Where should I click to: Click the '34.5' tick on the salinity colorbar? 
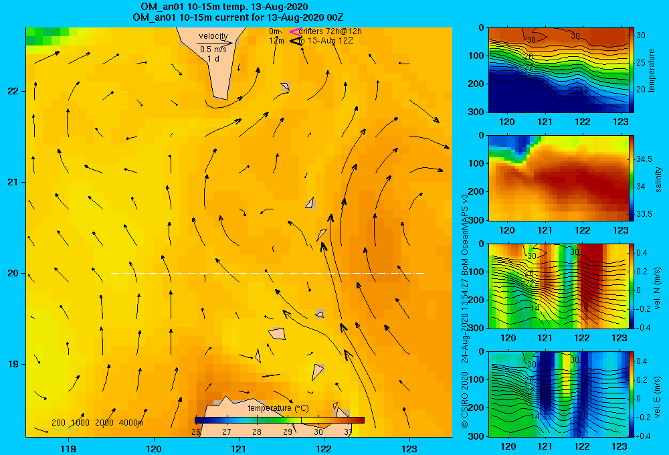pos(644,159)
